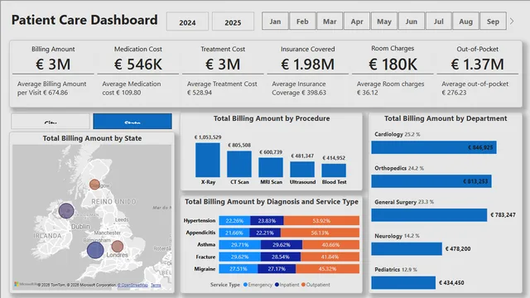530x298 pixels.
Task: Switch to the City map tab
Action: point(51,122)
